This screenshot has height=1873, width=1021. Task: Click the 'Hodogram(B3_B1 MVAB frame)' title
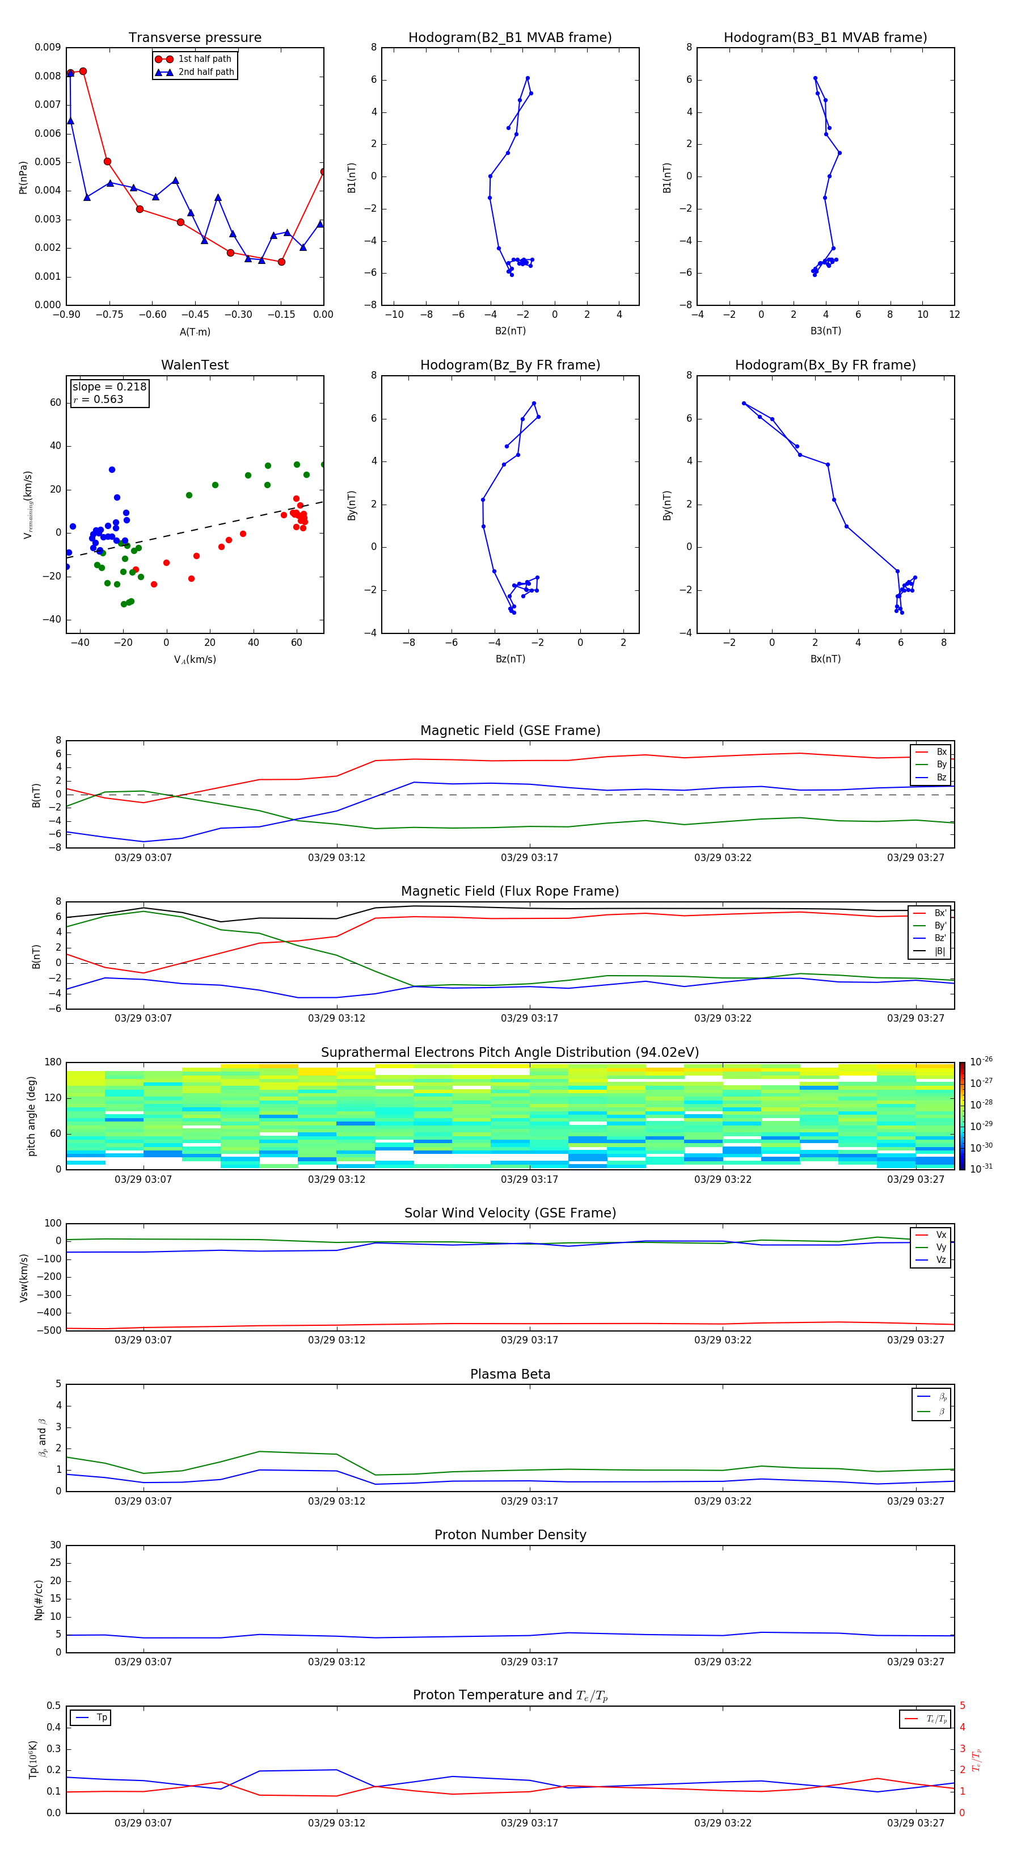click(x=825, y=38)
